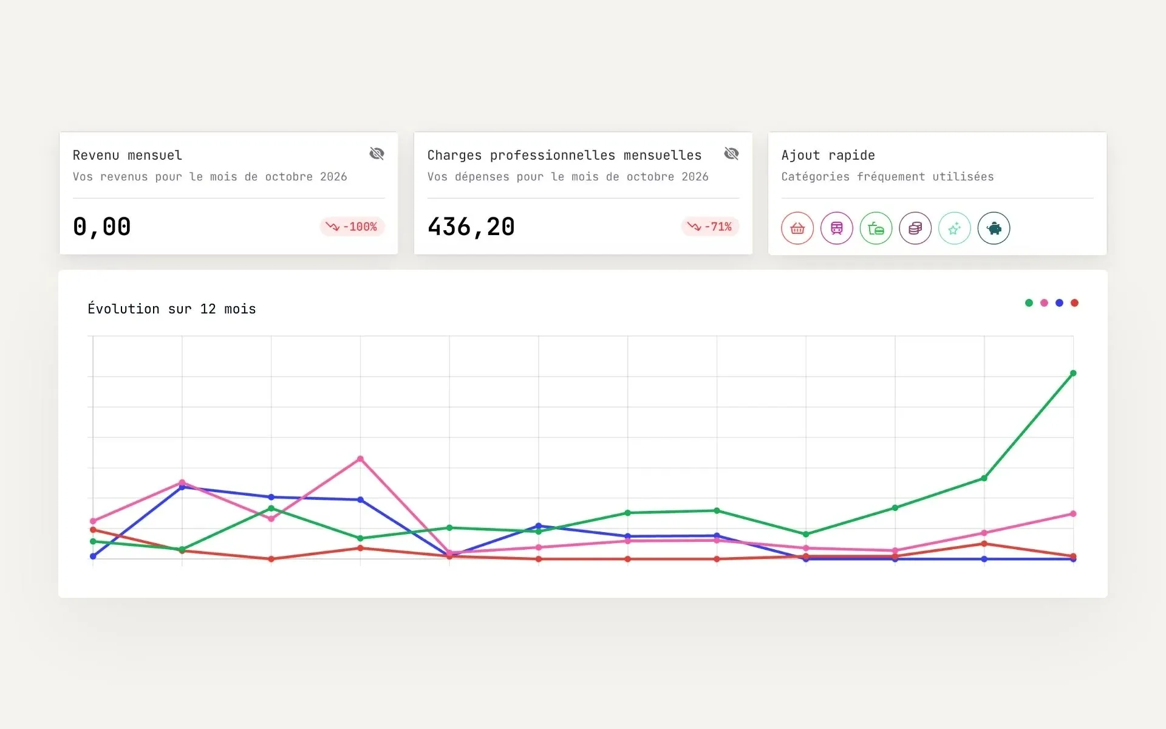Hide the Charges professionnelles mensuelles amount
Image resolution: width=1166 pixels, height=729 pixels.
[732, 154]
